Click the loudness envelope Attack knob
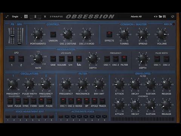The width and height of the screenshot is (181, 136). 119,105
